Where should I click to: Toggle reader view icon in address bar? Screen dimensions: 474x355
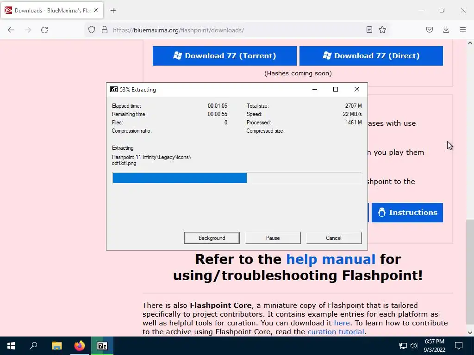[x=369, y=30]
